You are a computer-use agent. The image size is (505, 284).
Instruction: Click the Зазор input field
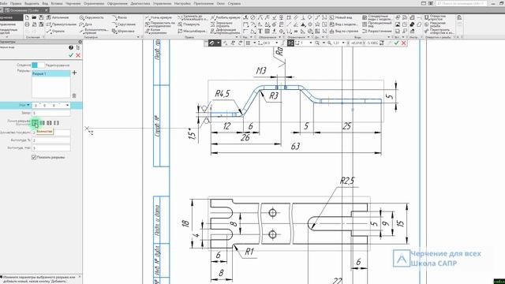point(50,113)
